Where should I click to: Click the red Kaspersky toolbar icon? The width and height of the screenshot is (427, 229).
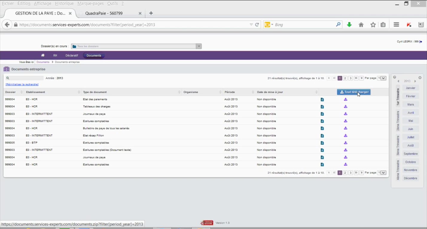coord(409,25)
